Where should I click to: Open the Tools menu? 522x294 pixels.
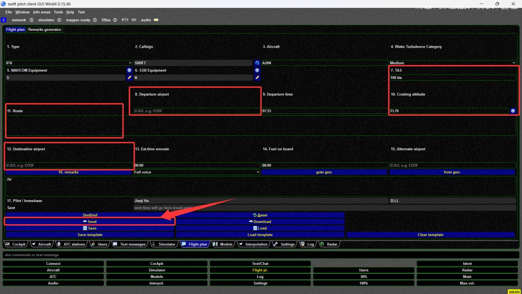pyautogui.click(x=58, y=12)
